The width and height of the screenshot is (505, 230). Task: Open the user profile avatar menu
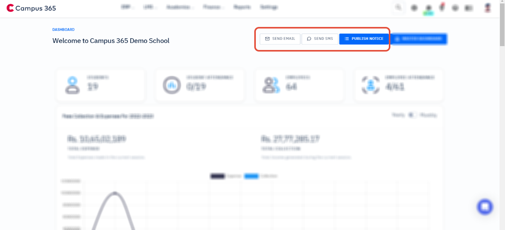coord(488,7)
